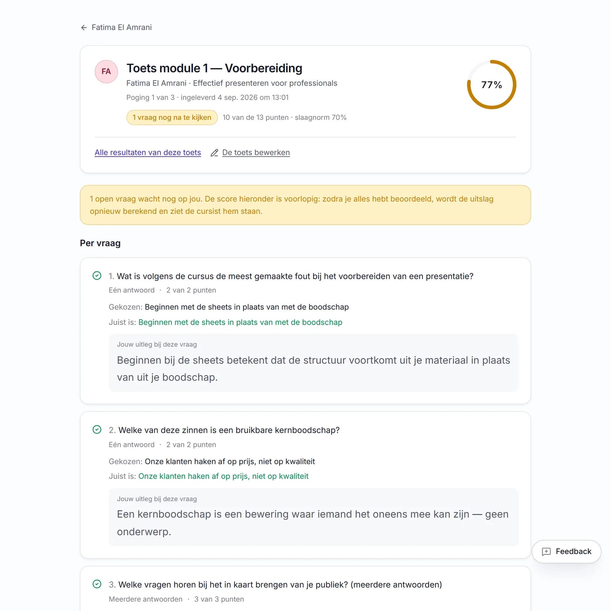Click question 3 green check icon
This screenshot has width=611, height=611.
[x=97, y=584]
